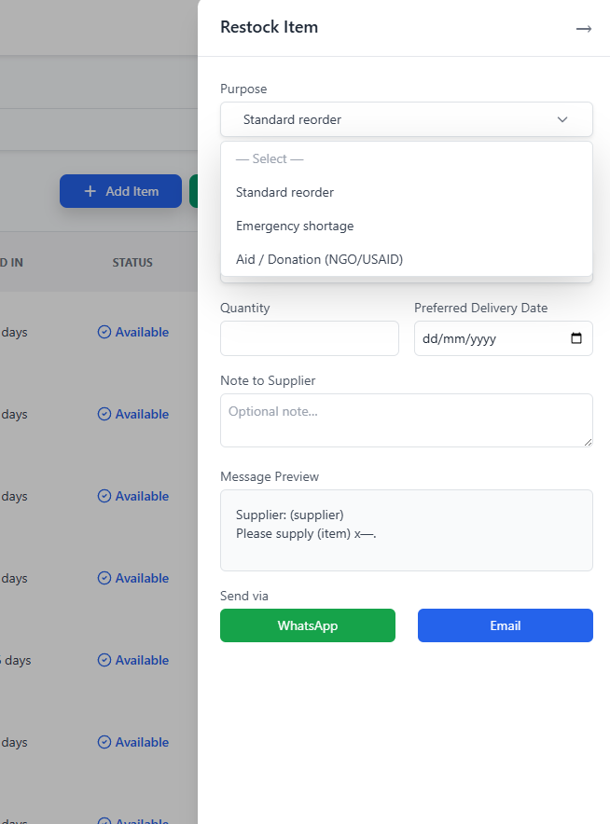Select Standard reorder from the open list
This screenshot has height=824, width=610.
coord(284,192)
